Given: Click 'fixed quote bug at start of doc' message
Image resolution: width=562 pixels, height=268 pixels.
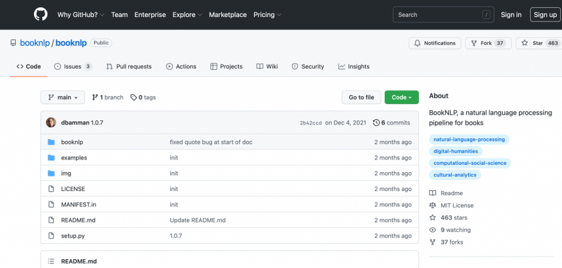Looking at the screenshot, I should pos(211,142).
